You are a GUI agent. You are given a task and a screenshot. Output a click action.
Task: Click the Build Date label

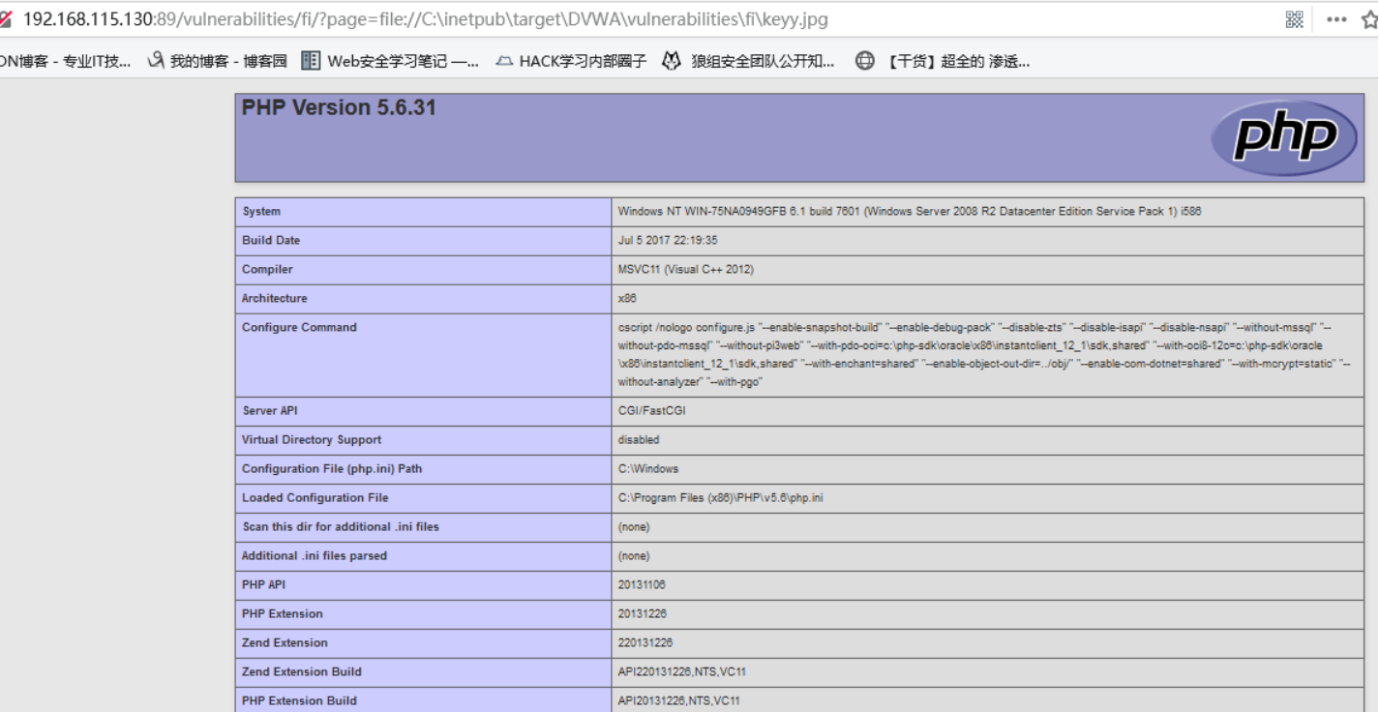(x=271, y=240)
